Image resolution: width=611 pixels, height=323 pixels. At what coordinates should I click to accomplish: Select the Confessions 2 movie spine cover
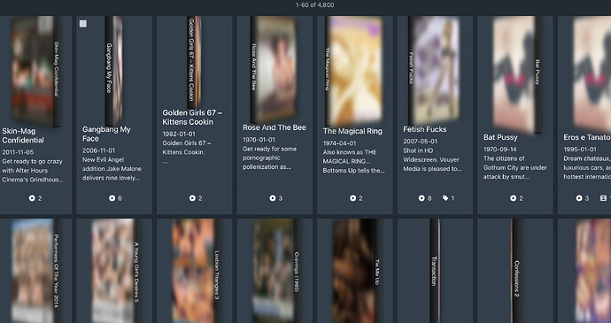(516, 271)
